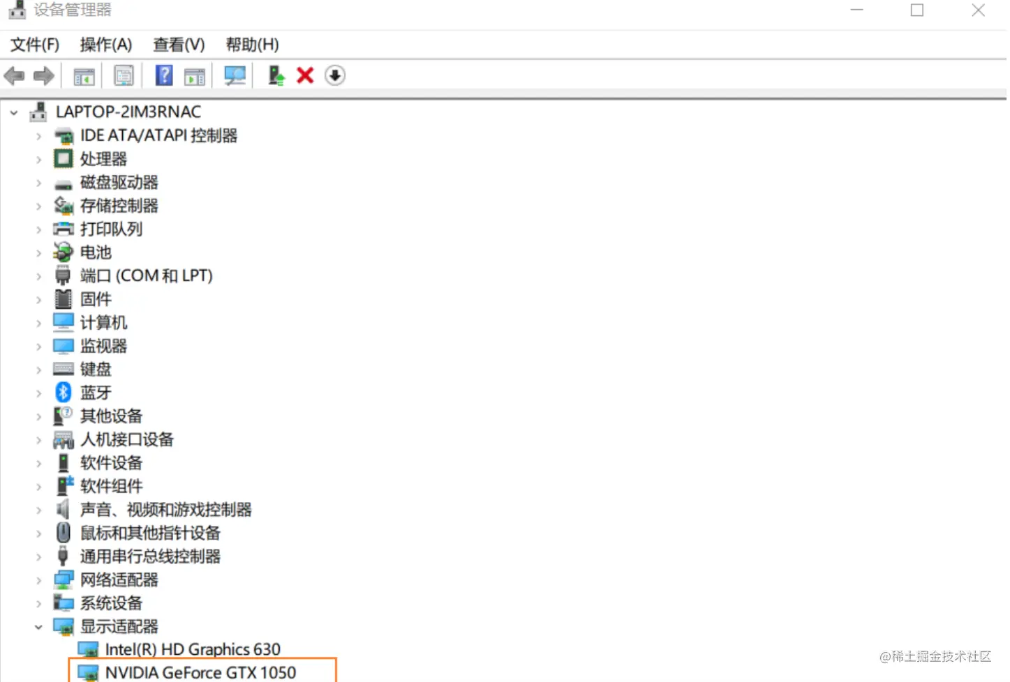This screenshot has width=1010, height=682.
Task: Select the 监视器 label
Action: click(104, 346)
